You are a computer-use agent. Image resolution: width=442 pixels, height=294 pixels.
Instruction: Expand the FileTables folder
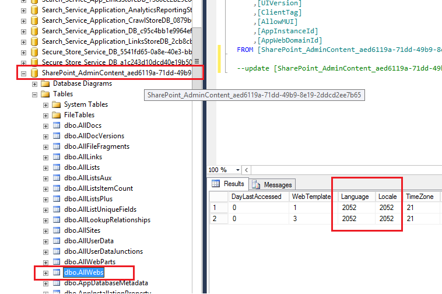(x=45, y=116)
